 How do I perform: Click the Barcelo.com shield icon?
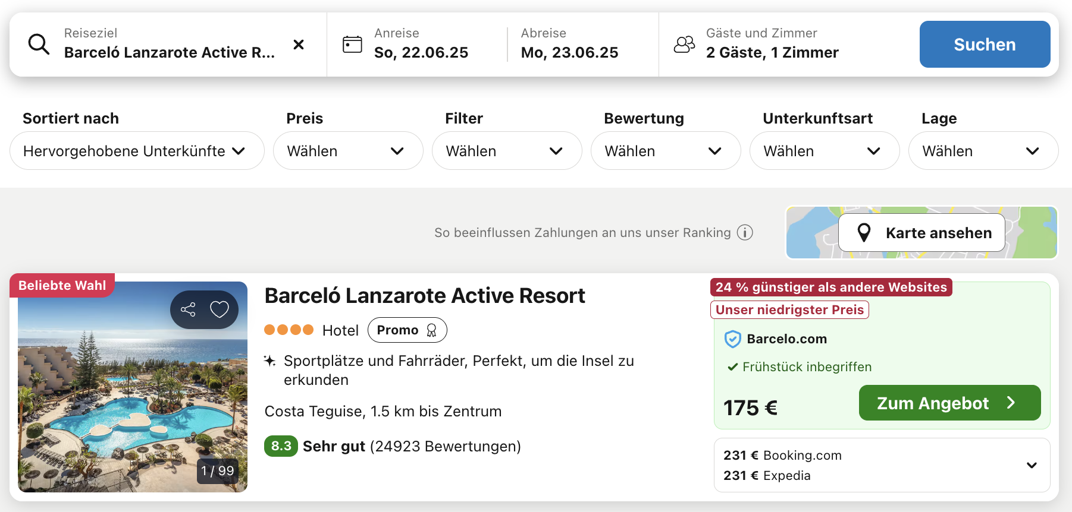click(732, 339)
